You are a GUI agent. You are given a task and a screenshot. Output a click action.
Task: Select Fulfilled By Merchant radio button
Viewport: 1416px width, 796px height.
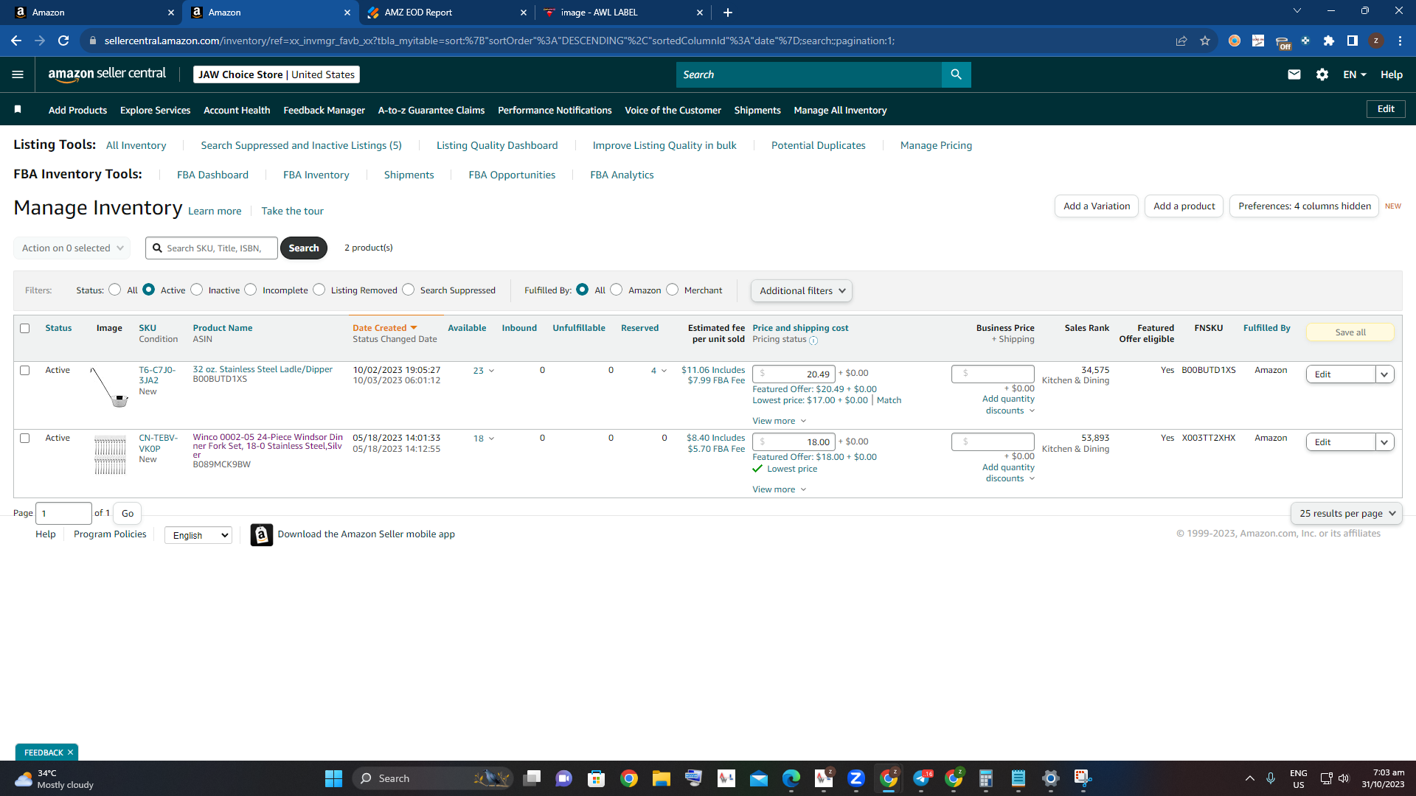tap(672, 290)
